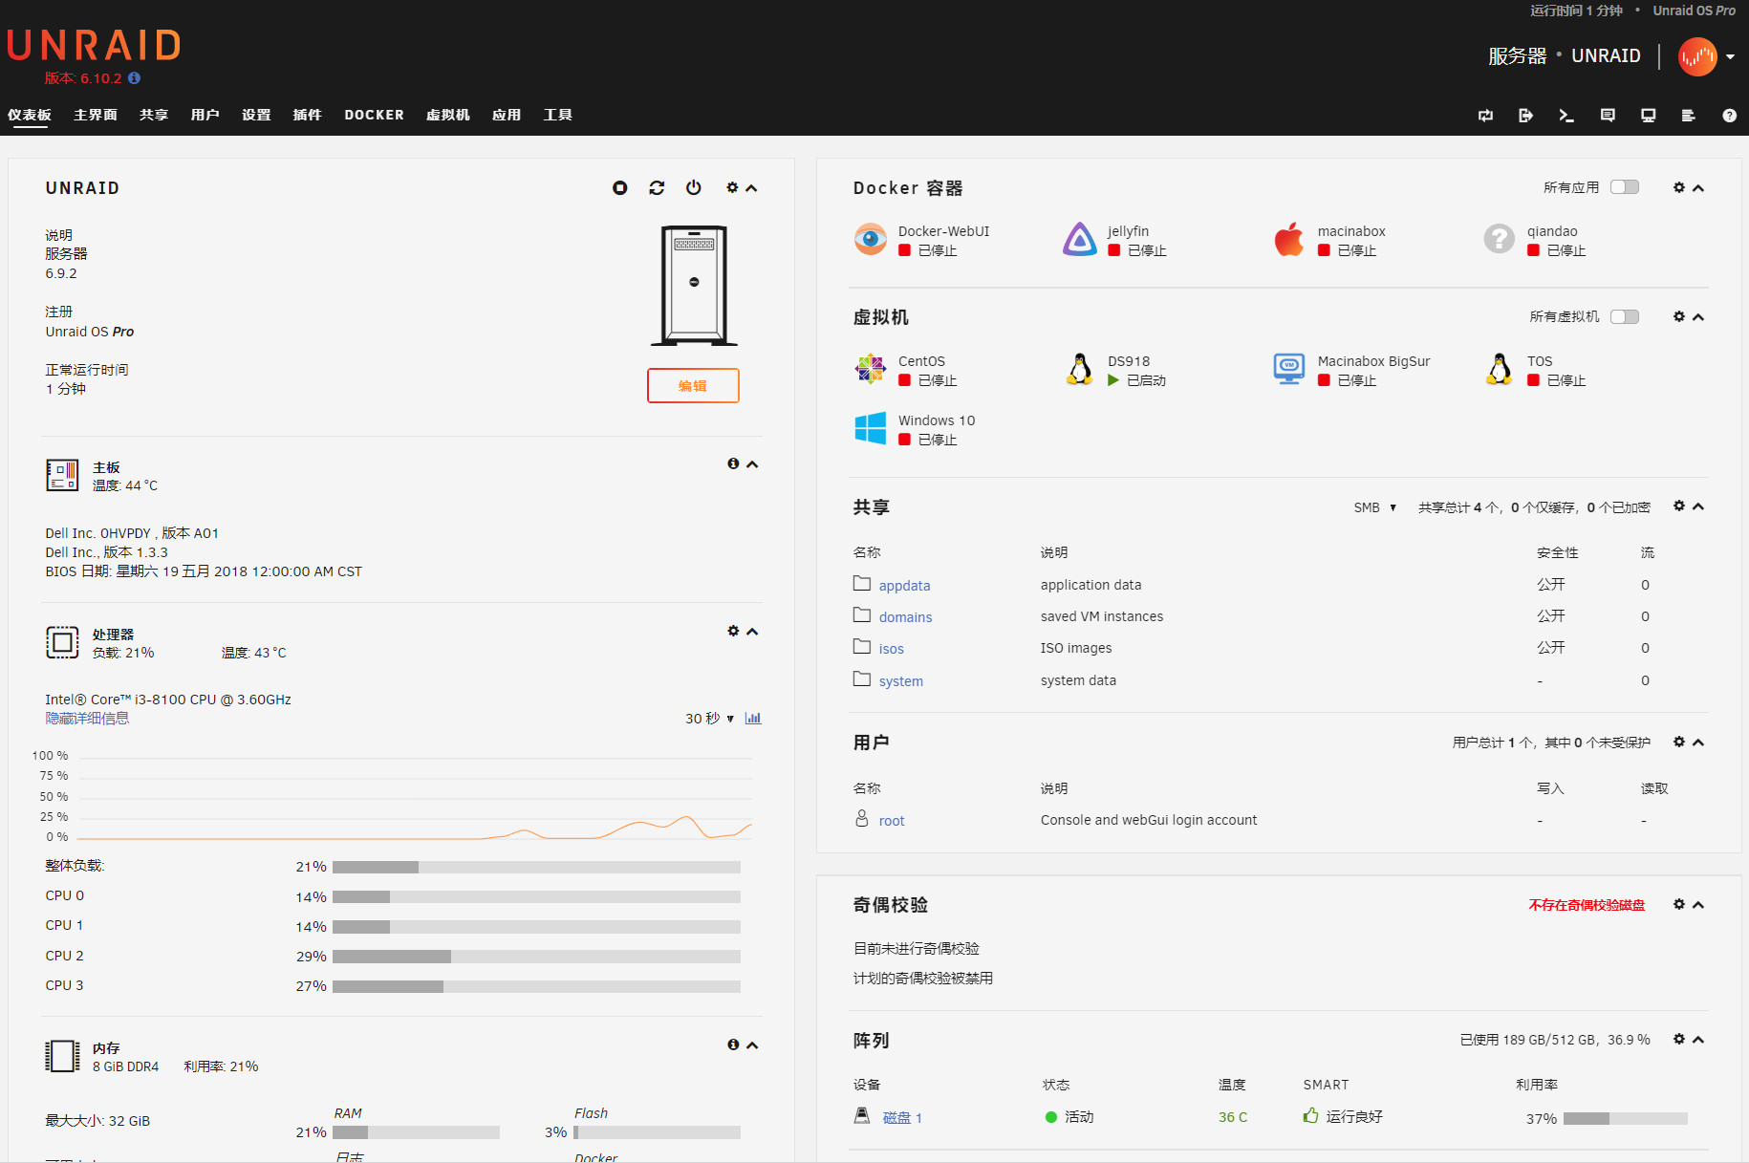Click the qiandao question mark icon
The image size is (1749, 1163).
pos(1499,239)
